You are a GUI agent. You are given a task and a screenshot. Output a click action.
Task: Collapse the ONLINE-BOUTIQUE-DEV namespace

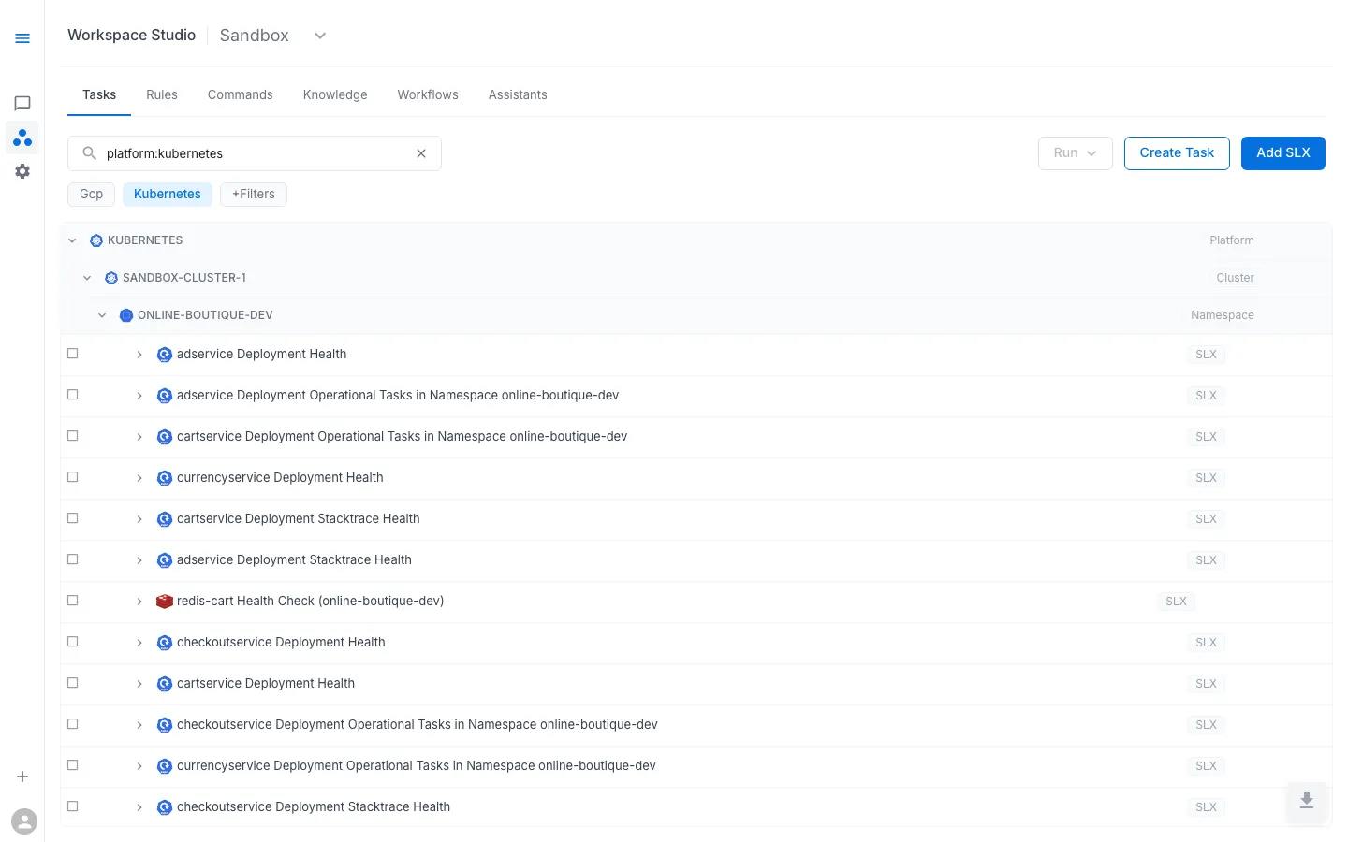[x=102, y=314]
